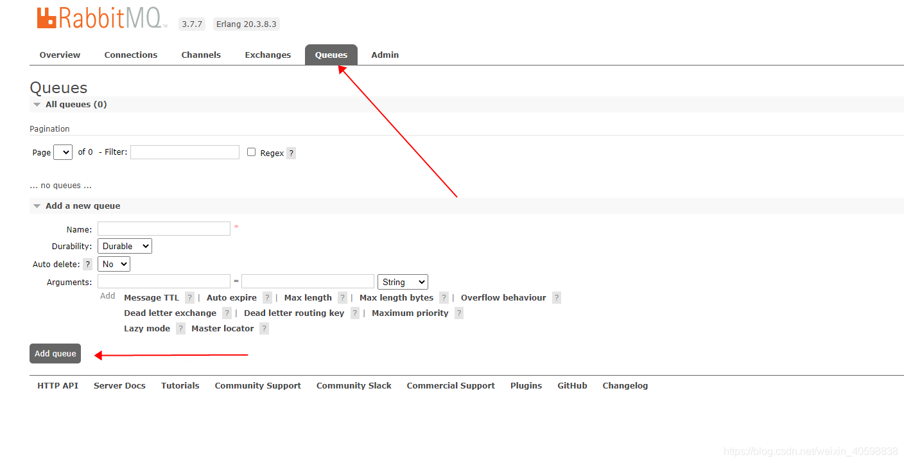Add the Master locator argument
The width and height of the screenshot is (904, 463).
tap(223, 328)
